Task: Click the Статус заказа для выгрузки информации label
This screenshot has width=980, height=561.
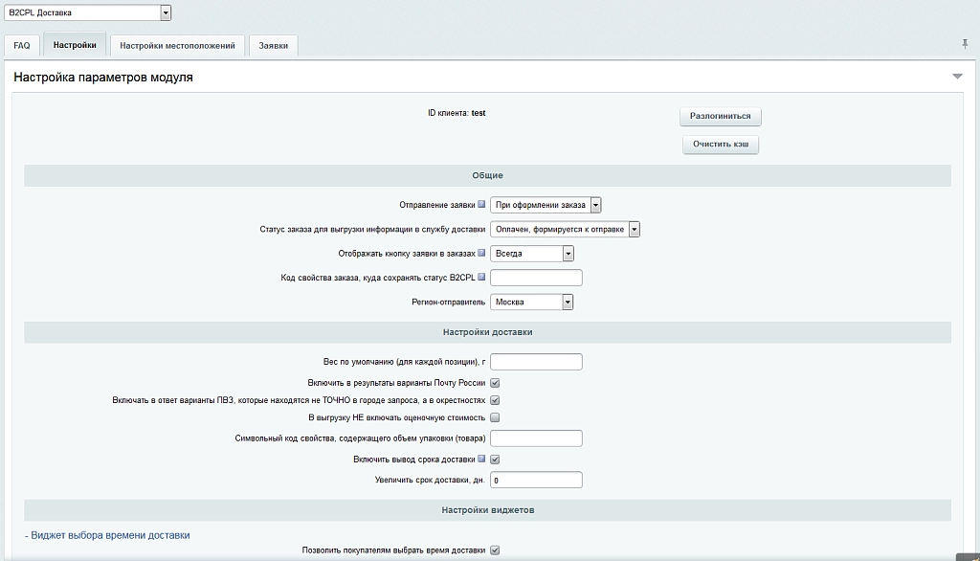Action: pos(372,230)
